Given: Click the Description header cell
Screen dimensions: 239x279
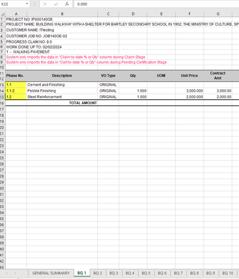Looking at the screenshot, I should [62, 76].
